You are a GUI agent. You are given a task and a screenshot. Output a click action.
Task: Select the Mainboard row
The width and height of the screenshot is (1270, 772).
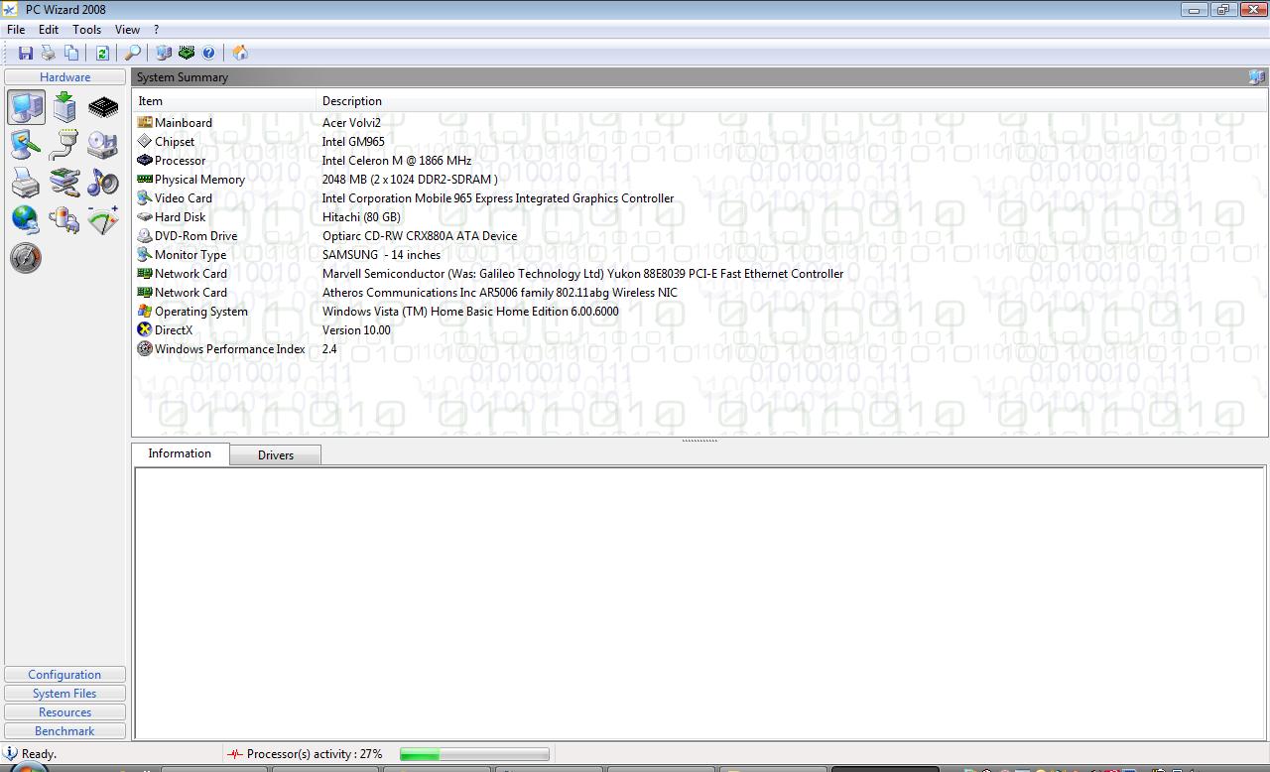tap(699, 123)
